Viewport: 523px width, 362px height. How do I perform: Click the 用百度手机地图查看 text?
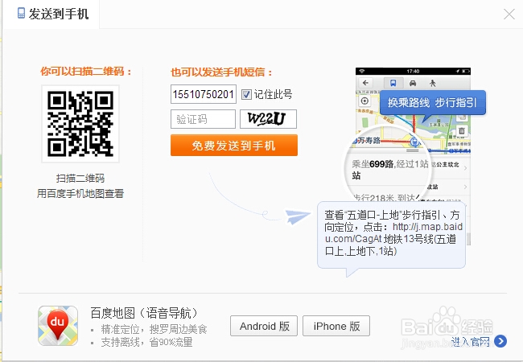tap(80, 193)
